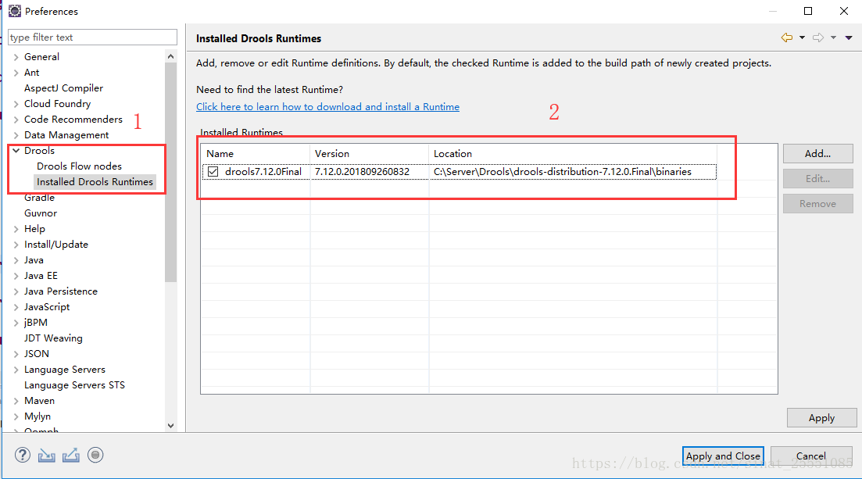Viewport: 862px width, 479px height.
Task: Expand the Java EE node
Action: click(x=16, y=276)
